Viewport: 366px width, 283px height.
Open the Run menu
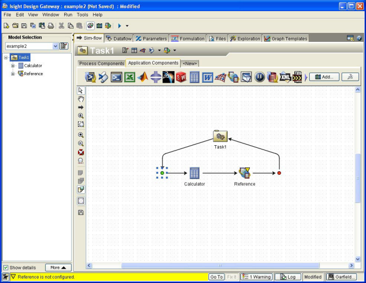click(68, 15)
